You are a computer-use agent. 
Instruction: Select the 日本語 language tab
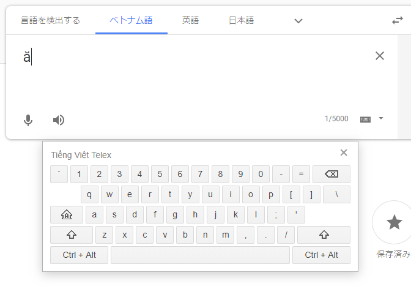pyautogui.click(x=242, y=20)
